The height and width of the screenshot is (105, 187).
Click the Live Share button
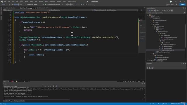pos(170,5)
